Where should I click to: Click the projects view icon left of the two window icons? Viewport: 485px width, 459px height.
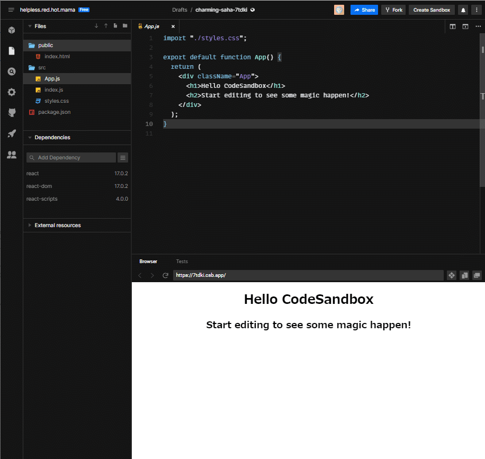(x=452, y=275)
